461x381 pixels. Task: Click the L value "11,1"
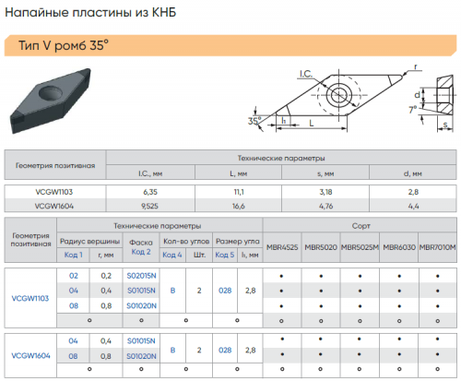pos(239,192)
